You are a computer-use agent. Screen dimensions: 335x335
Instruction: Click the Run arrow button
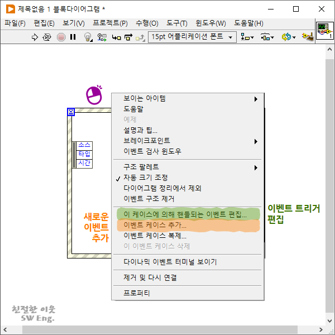point(35,37)
